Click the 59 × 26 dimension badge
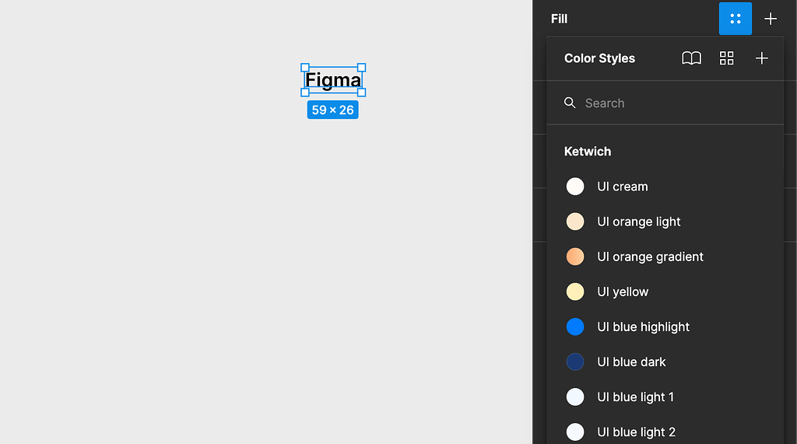This screenshot has height=444, width=797. [332, 110]
